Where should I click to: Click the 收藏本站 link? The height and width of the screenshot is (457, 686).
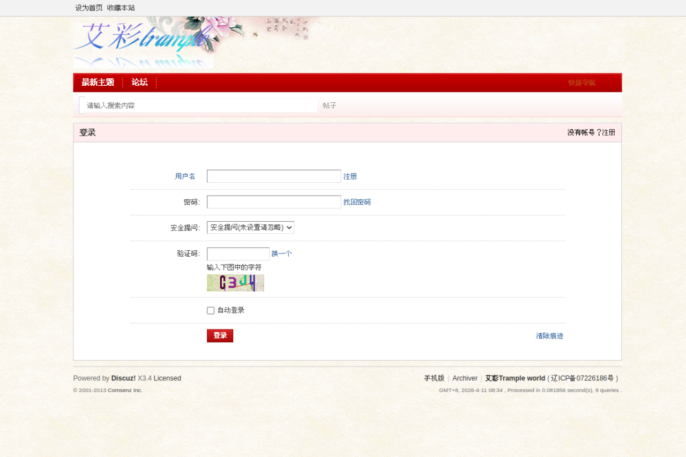tap(121, 8)
